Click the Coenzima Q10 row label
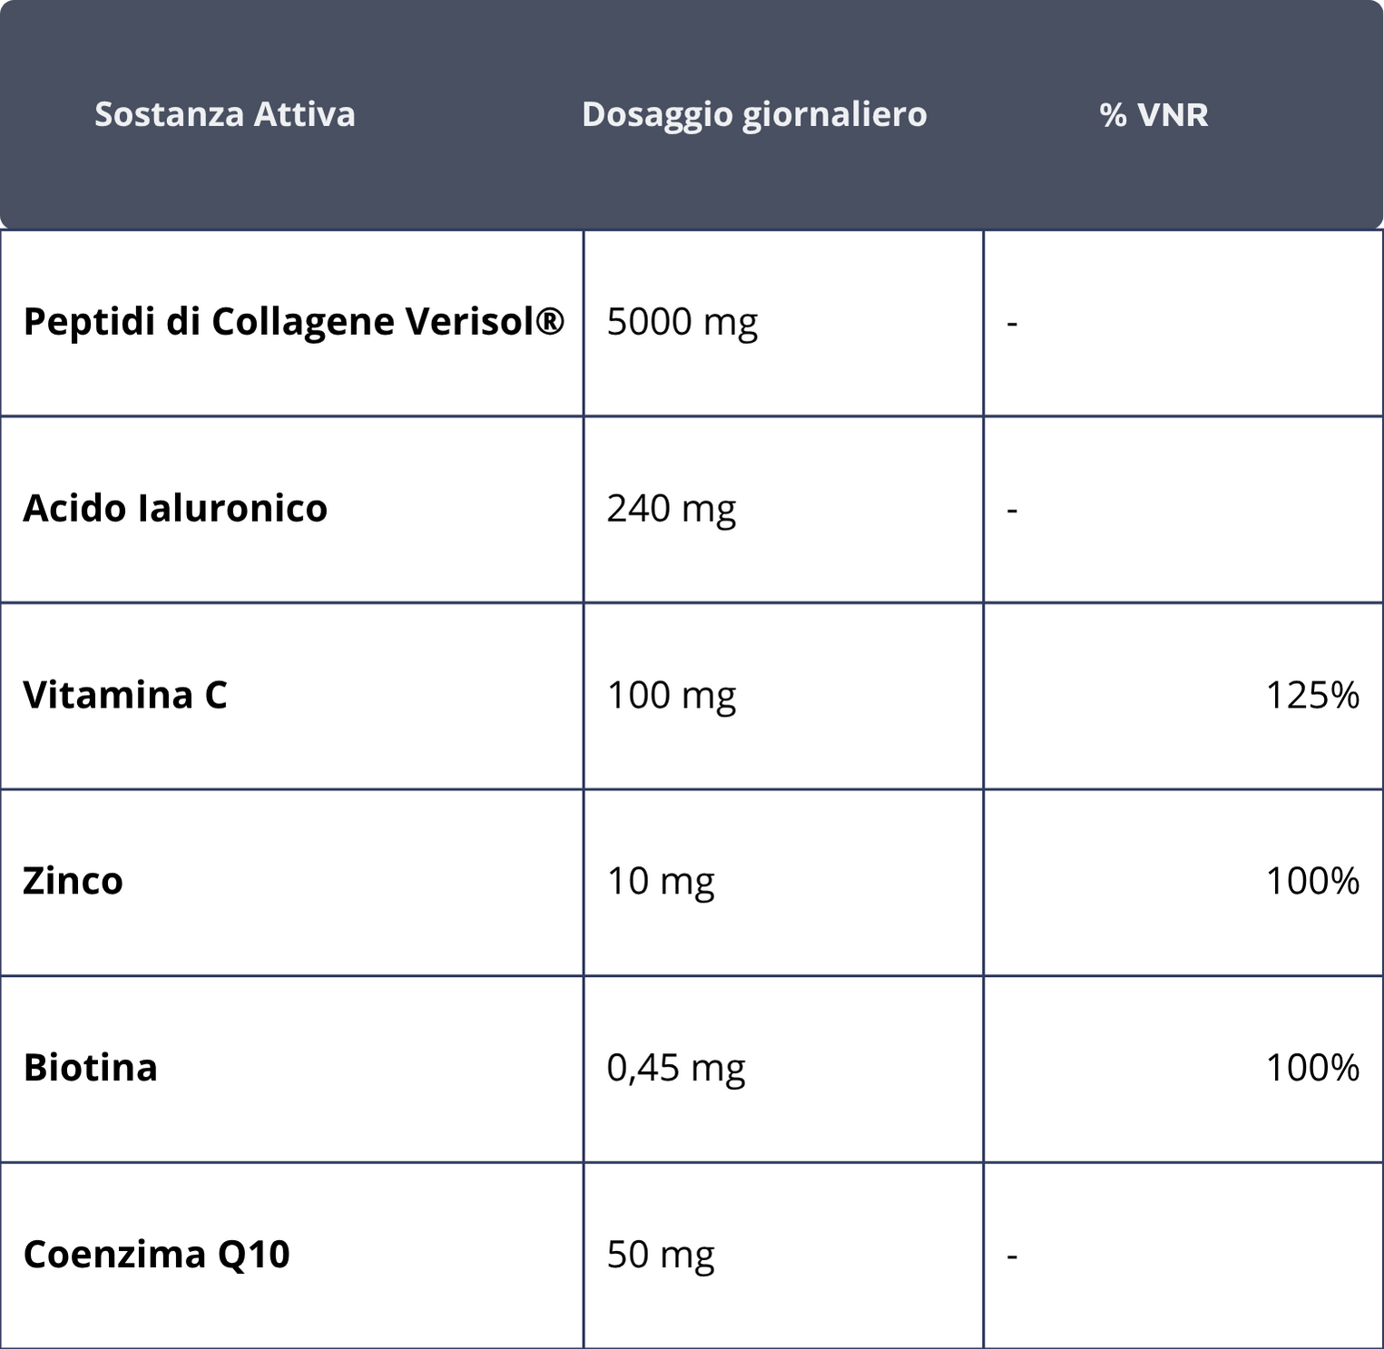Screen dimensions: 1384x1349 [156, 1255]
